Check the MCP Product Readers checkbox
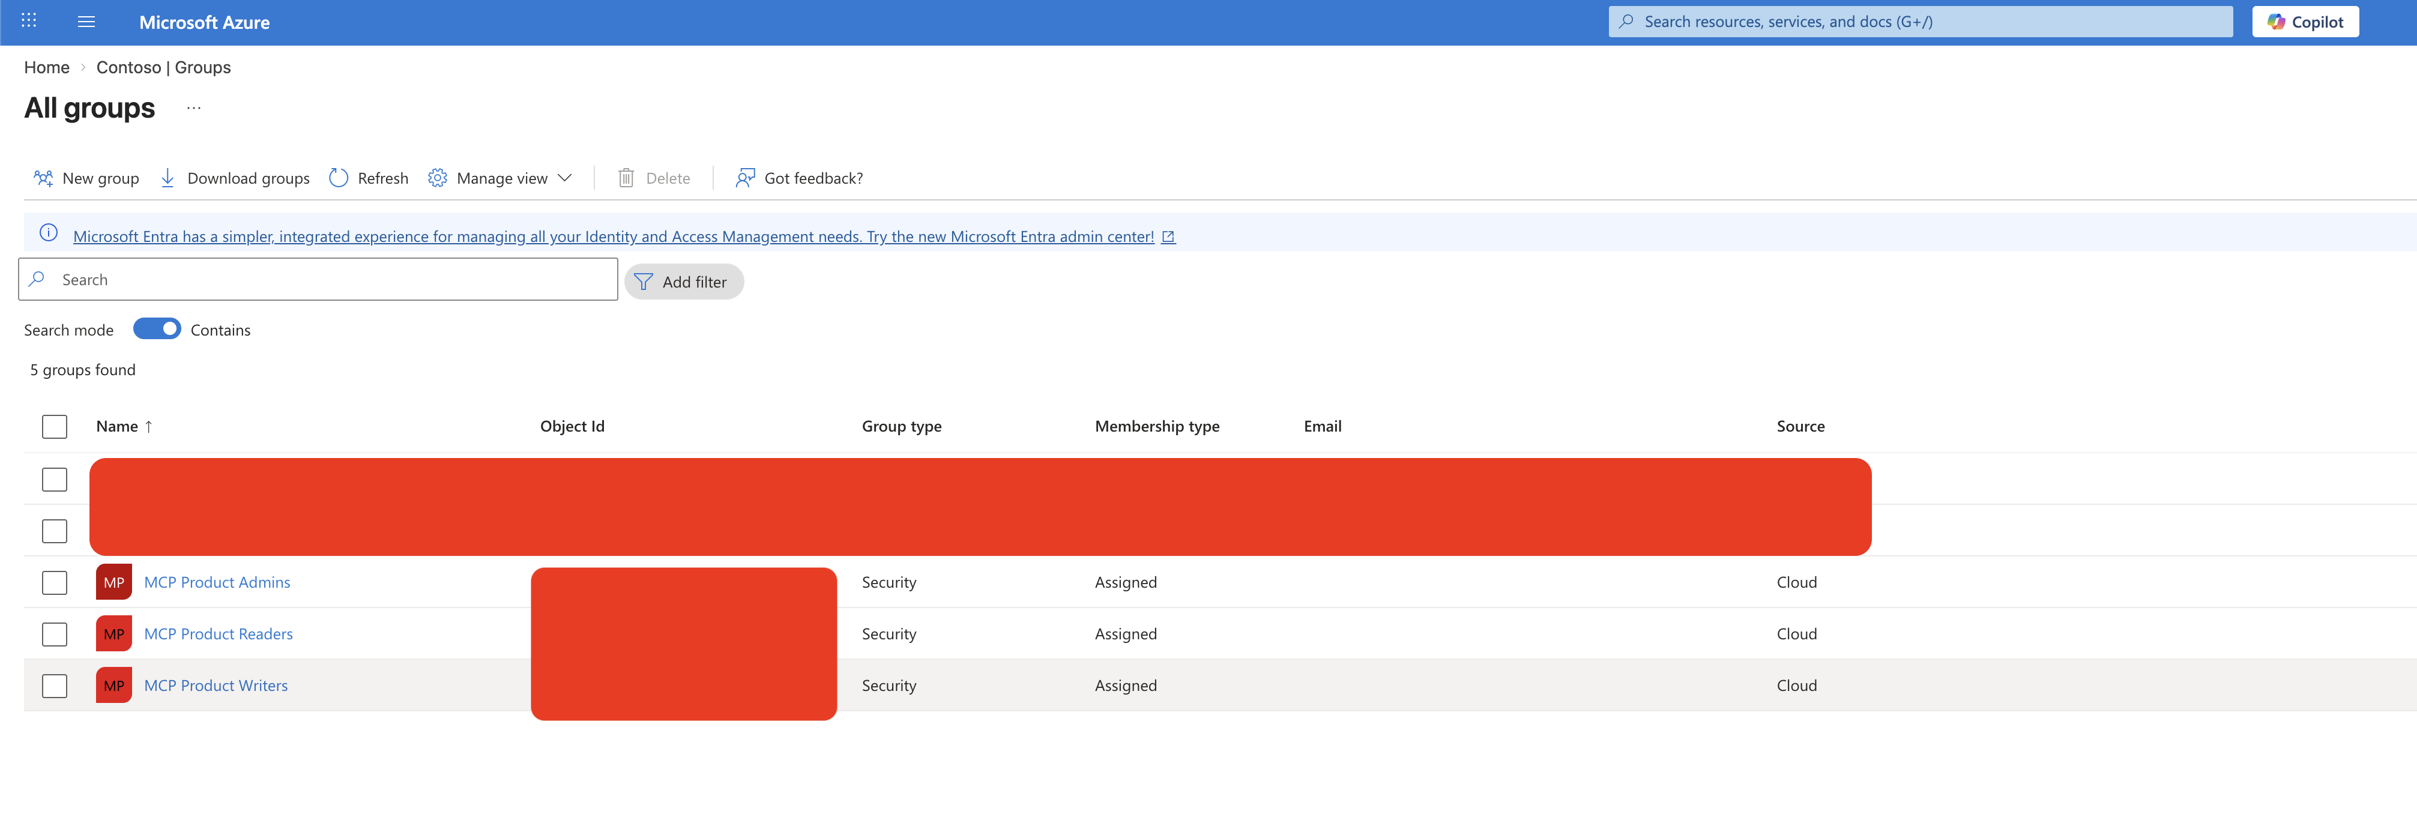The image size is (2417, 820). pyautogui.click(x=55, y=635)
